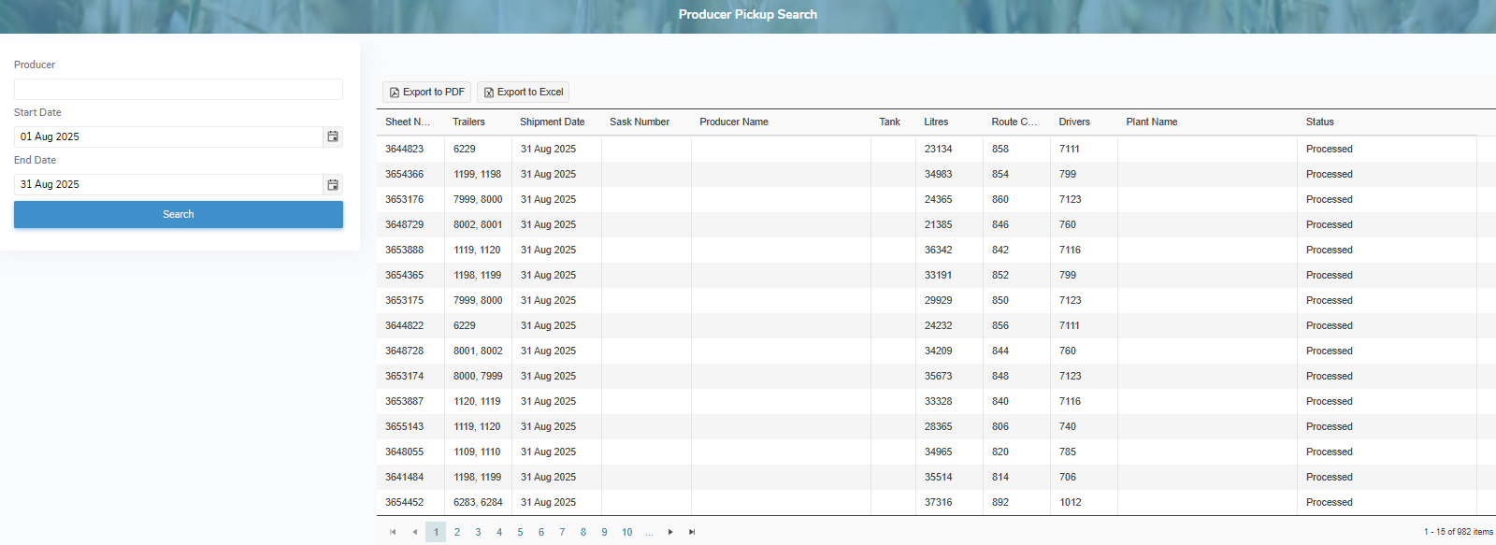Go to page 10 of results

click(626, 532)
